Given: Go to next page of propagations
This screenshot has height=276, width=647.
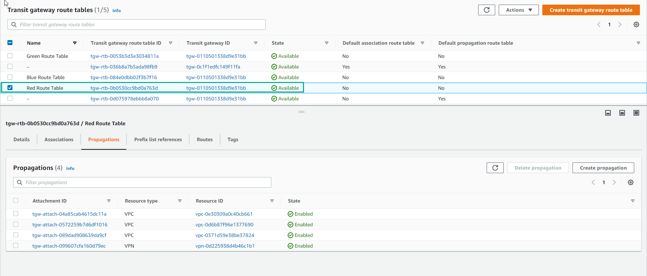Looking at the screenshot, I should [x=614, y=182].
